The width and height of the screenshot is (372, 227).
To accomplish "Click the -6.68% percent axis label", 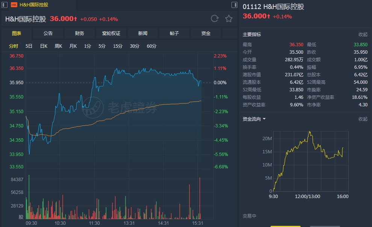I will click(221, 167).
